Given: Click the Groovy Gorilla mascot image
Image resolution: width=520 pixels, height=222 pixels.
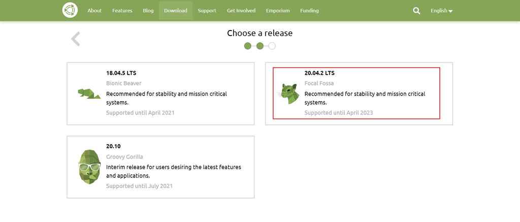Looking at the screenshot, I should (x=90, y=166).
